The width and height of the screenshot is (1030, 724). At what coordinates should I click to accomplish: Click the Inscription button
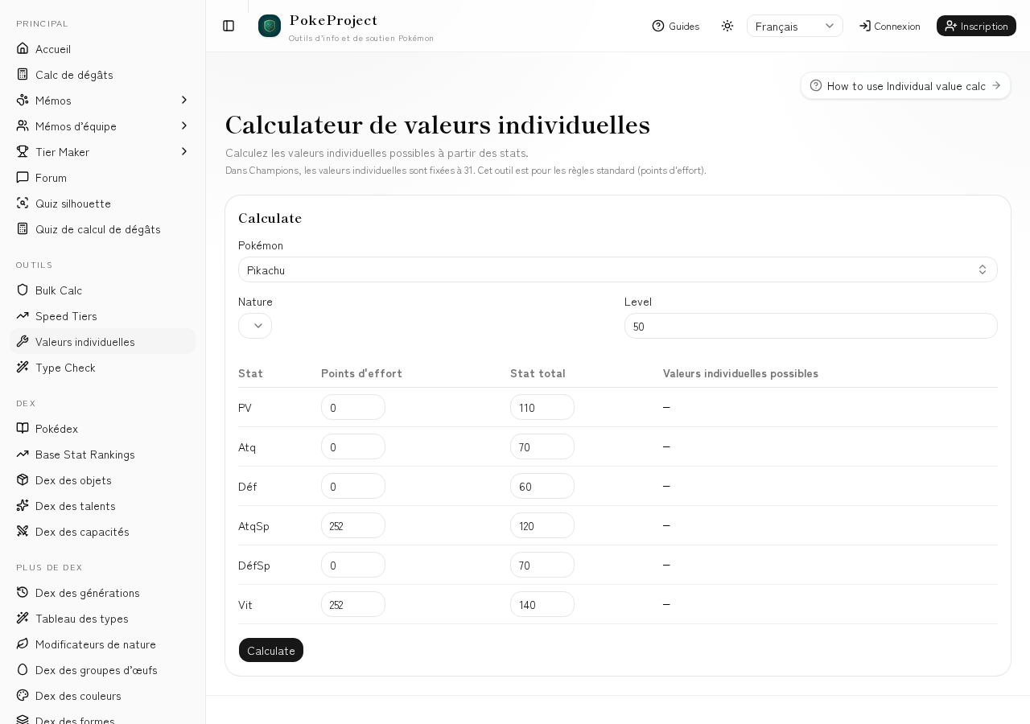(976, 26)
